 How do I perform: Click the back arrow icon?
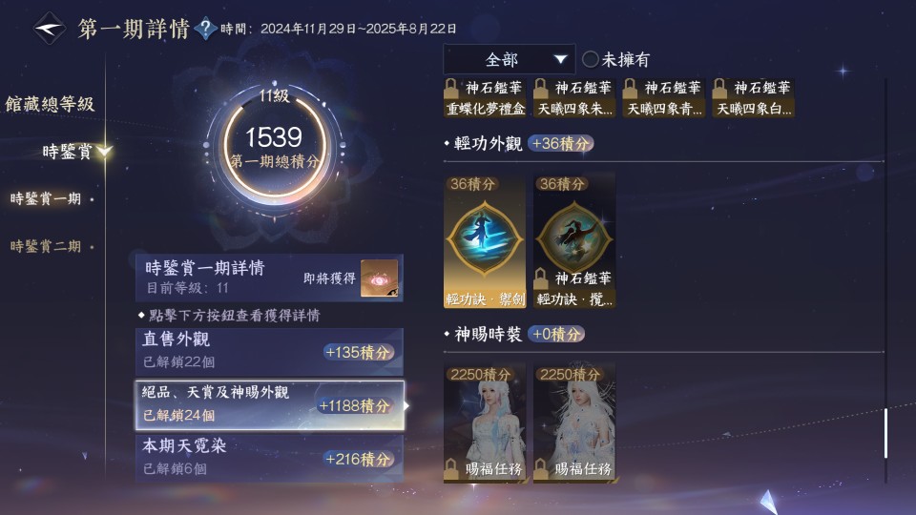click(x=49, y=28)
